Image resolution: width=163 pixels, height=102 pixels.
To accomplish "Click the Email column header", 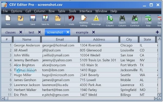I will pyautogui.click(x=60, y=39).
